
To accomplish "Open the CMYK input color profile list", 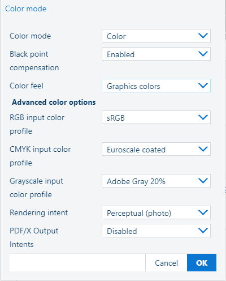I will click(x=156, y=149).
